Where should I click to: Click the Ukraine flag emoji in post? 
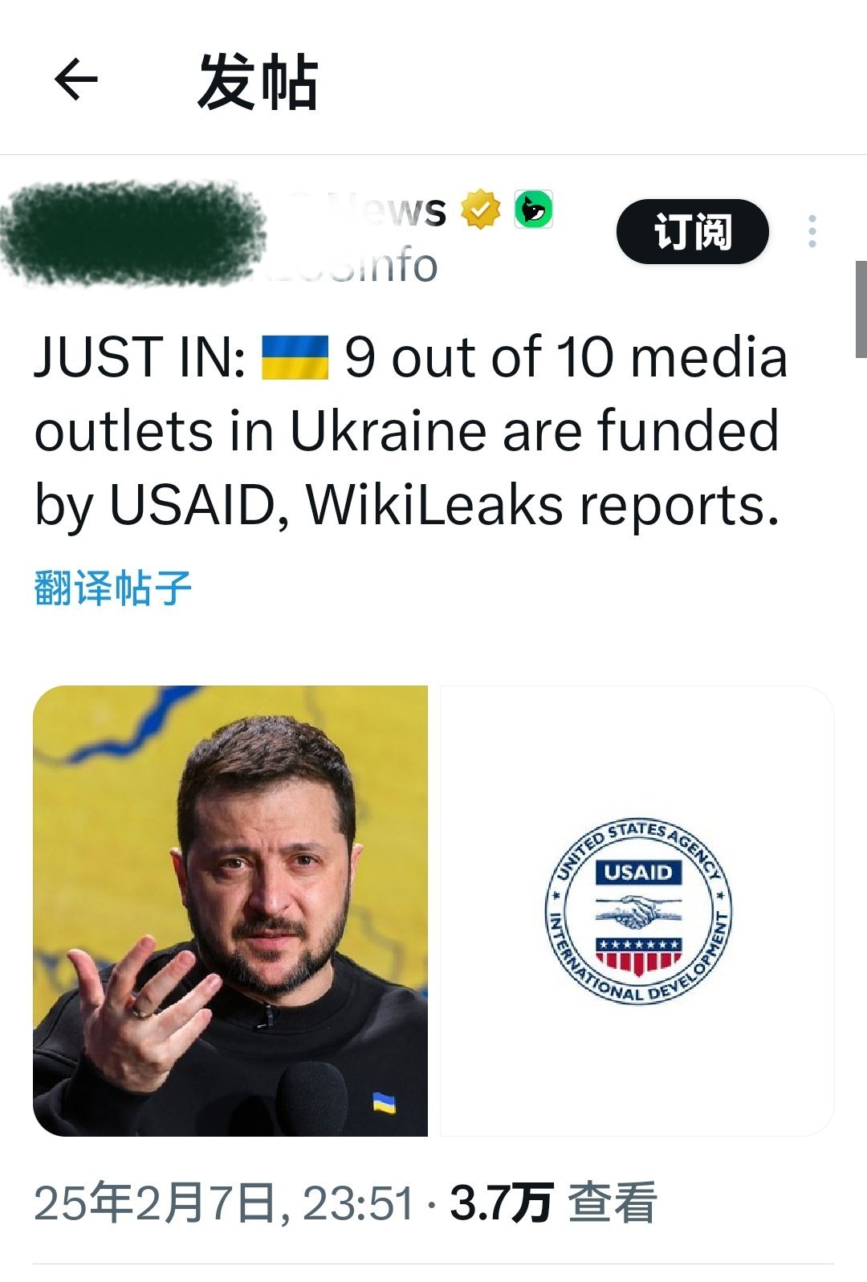pyautogui.click(x=295, y=357)
